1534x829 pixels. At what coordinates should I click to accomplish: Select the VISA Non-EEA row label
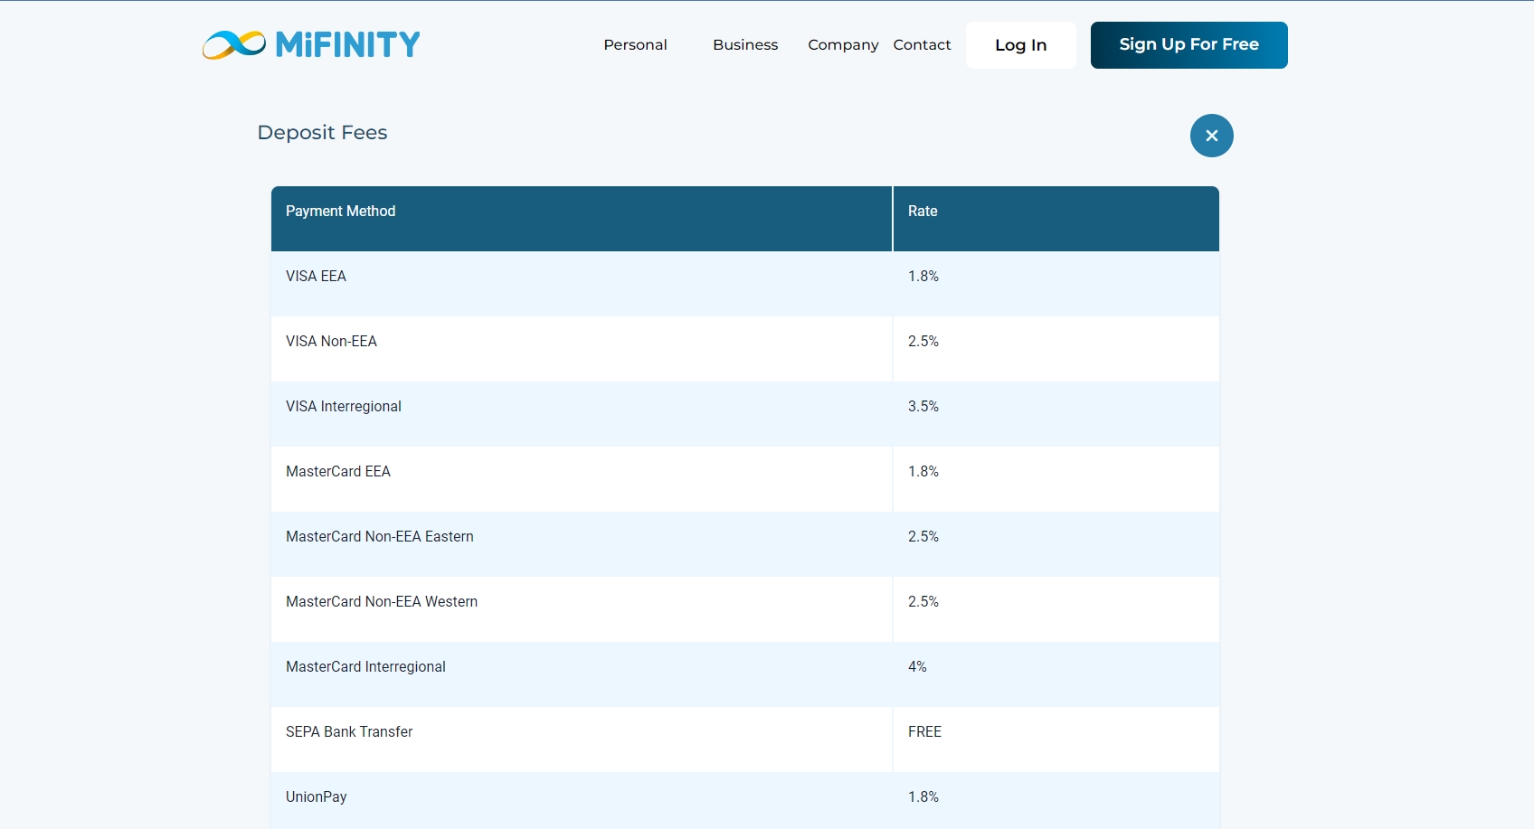[x=331, y=342]
